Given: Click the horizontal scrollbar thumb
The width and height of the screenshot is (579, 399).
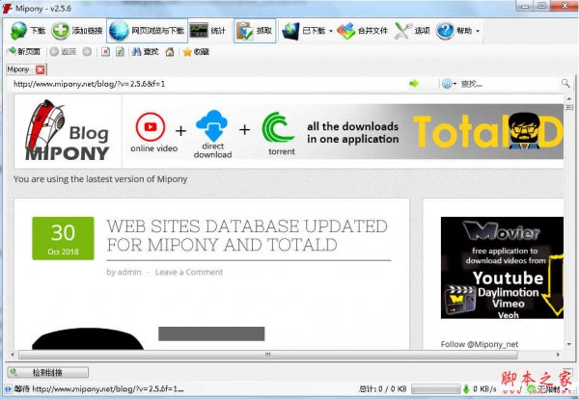Looking at the screenshot, I should coord(268,355).
